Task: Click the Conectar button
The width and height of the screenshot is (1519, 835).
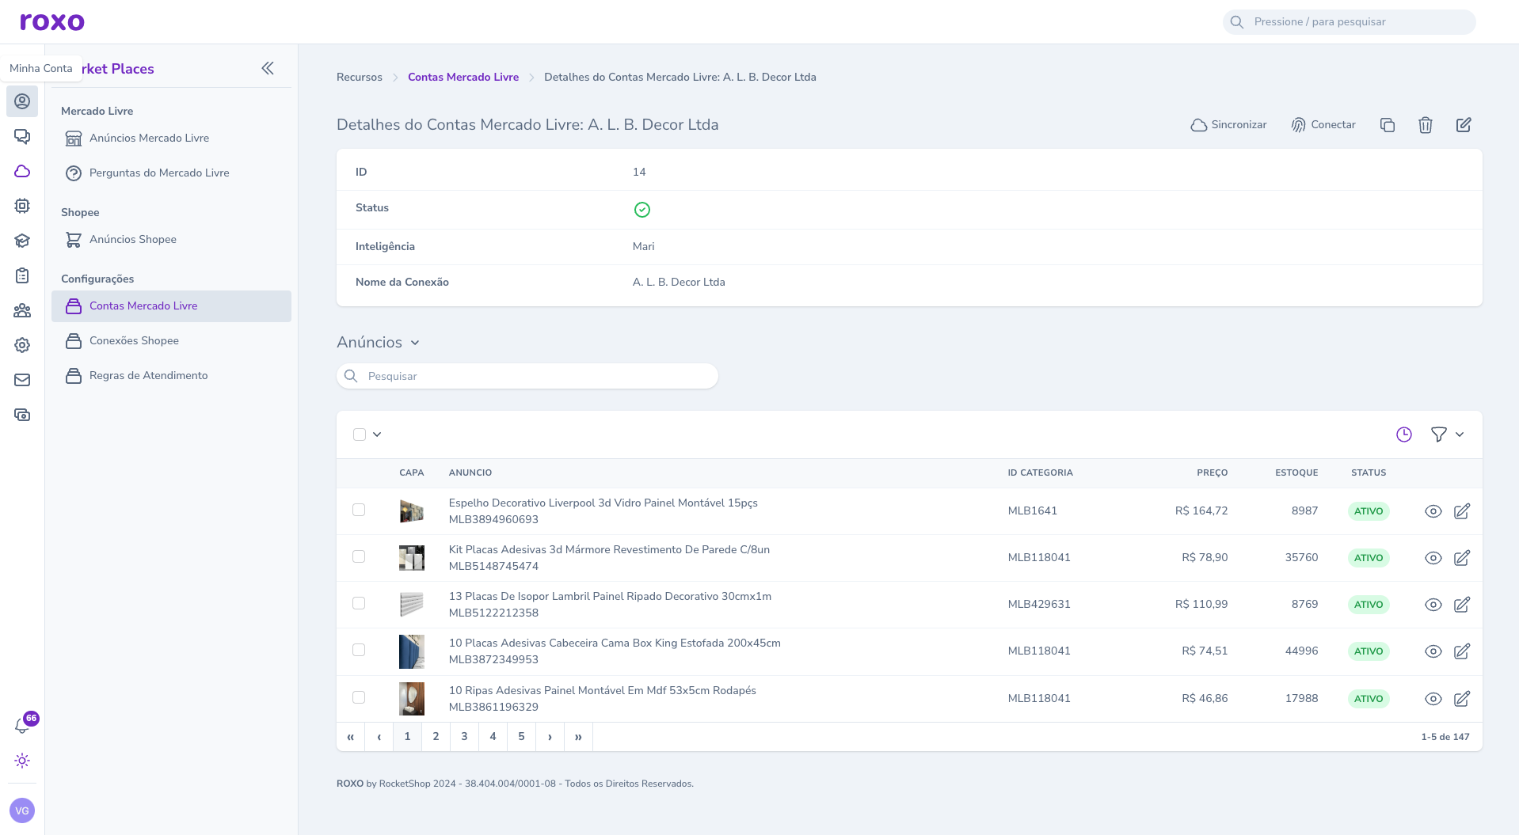Action: pos(1323,125)
